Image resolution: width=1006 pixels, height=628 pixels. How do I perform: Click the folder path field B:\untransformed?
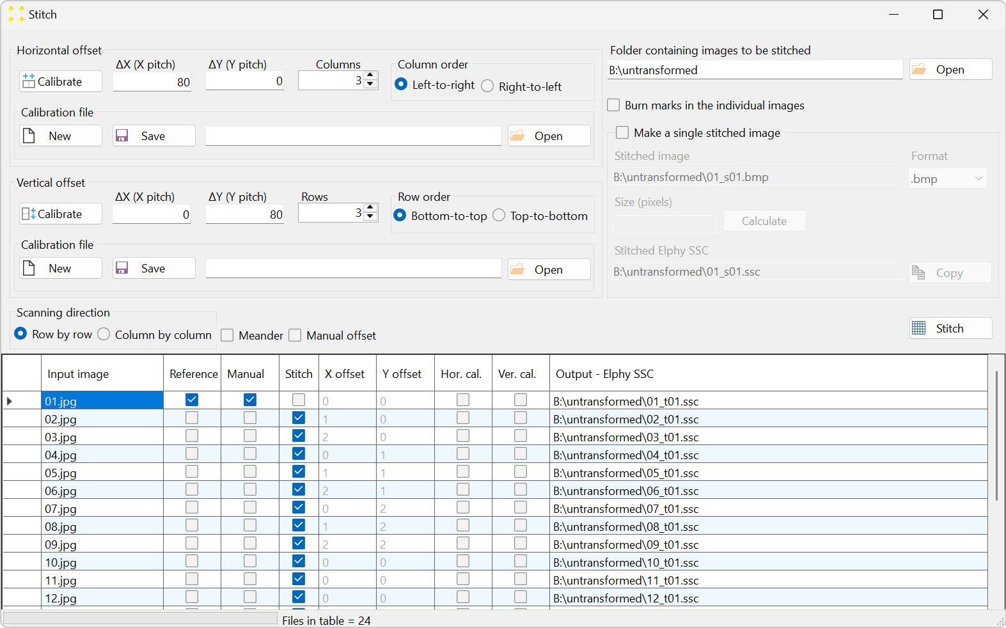coord(755,70)
